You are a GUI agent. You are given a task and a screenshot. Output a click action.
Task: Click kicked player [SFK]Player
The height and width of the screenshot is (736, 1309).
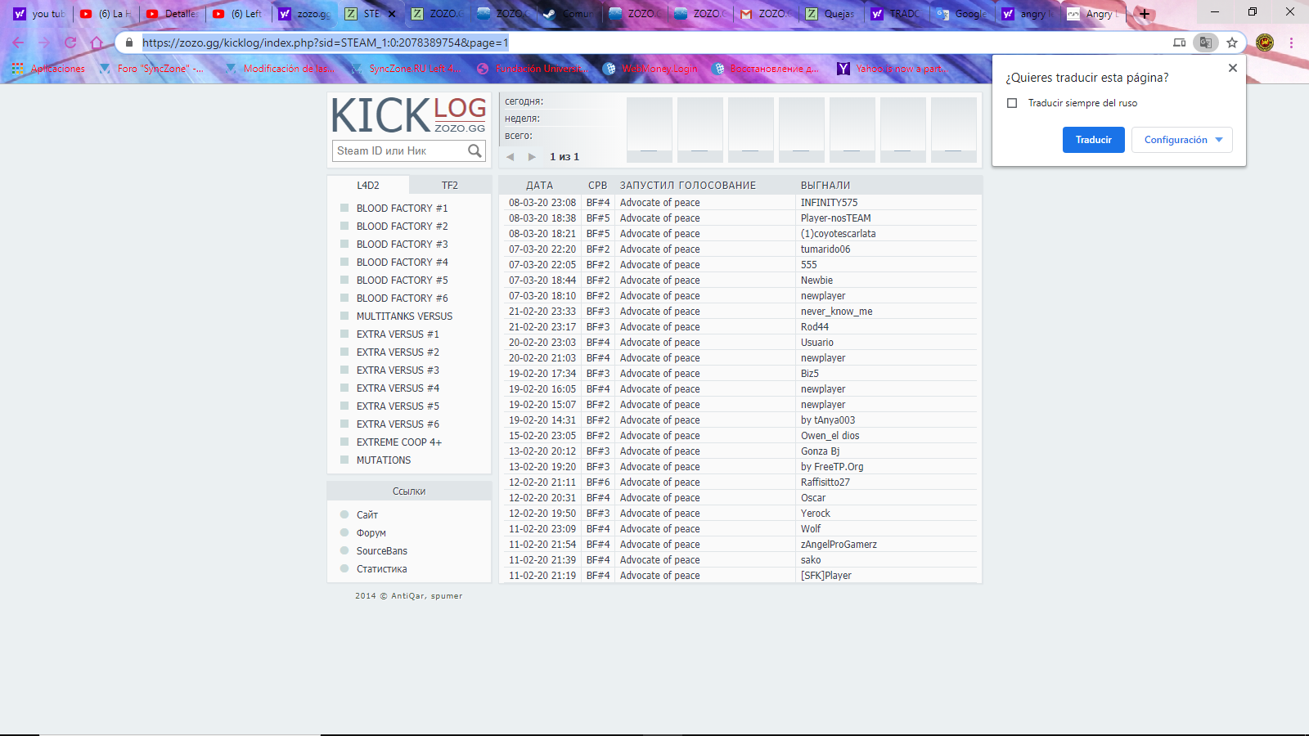(x=826, y=576)
